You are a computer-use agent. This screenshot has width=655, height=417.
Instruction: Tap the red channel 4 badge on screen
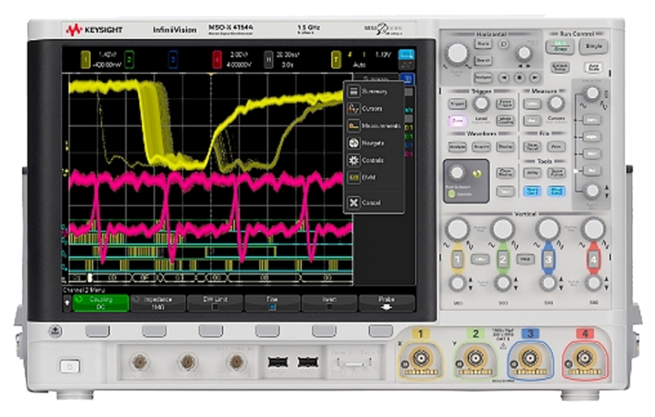[217, 60]
